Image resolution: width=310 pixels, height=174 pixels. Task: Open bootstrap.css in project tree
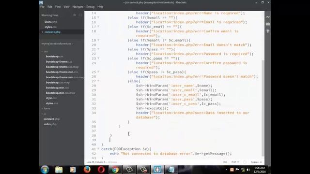pyautogui.click(x=54, y=57)
